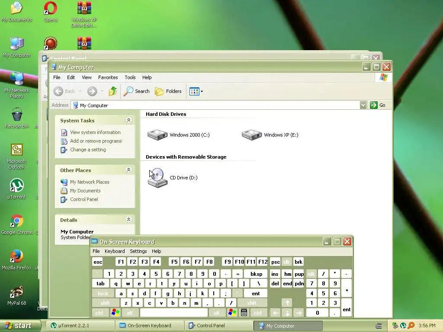Open the Opera desktop shortcut
443x332 pixels.
point(50,12)
